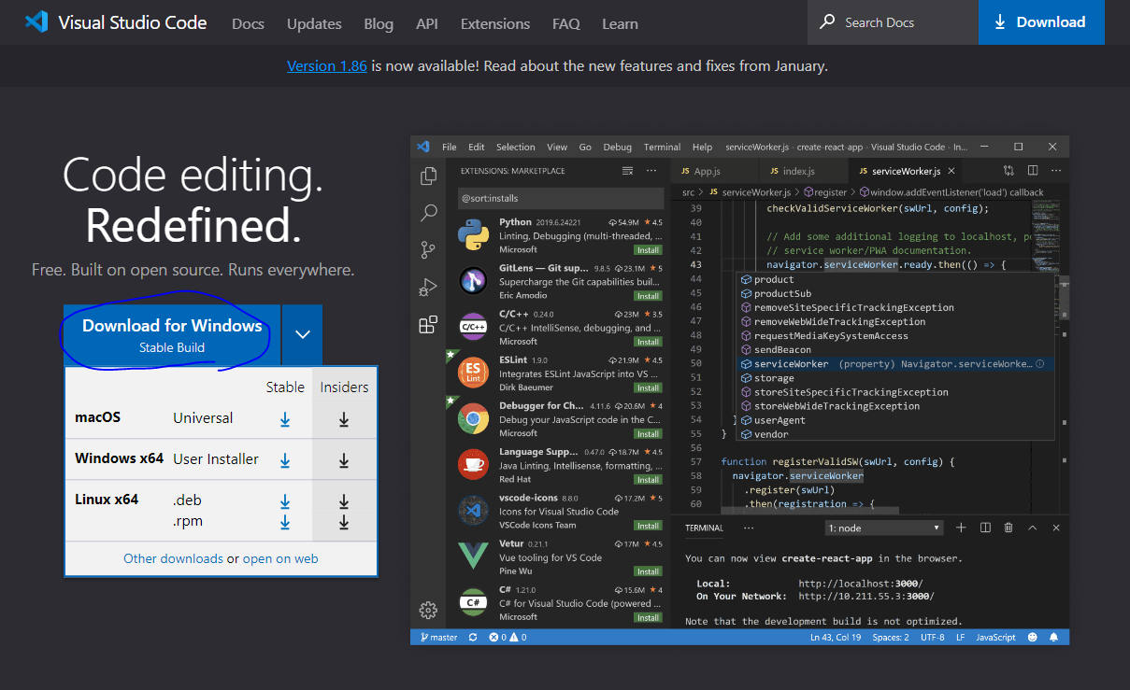The height and width of the screenshot is (690, 1130).
Task: Click the open on web link
Action: click(280, 558)
